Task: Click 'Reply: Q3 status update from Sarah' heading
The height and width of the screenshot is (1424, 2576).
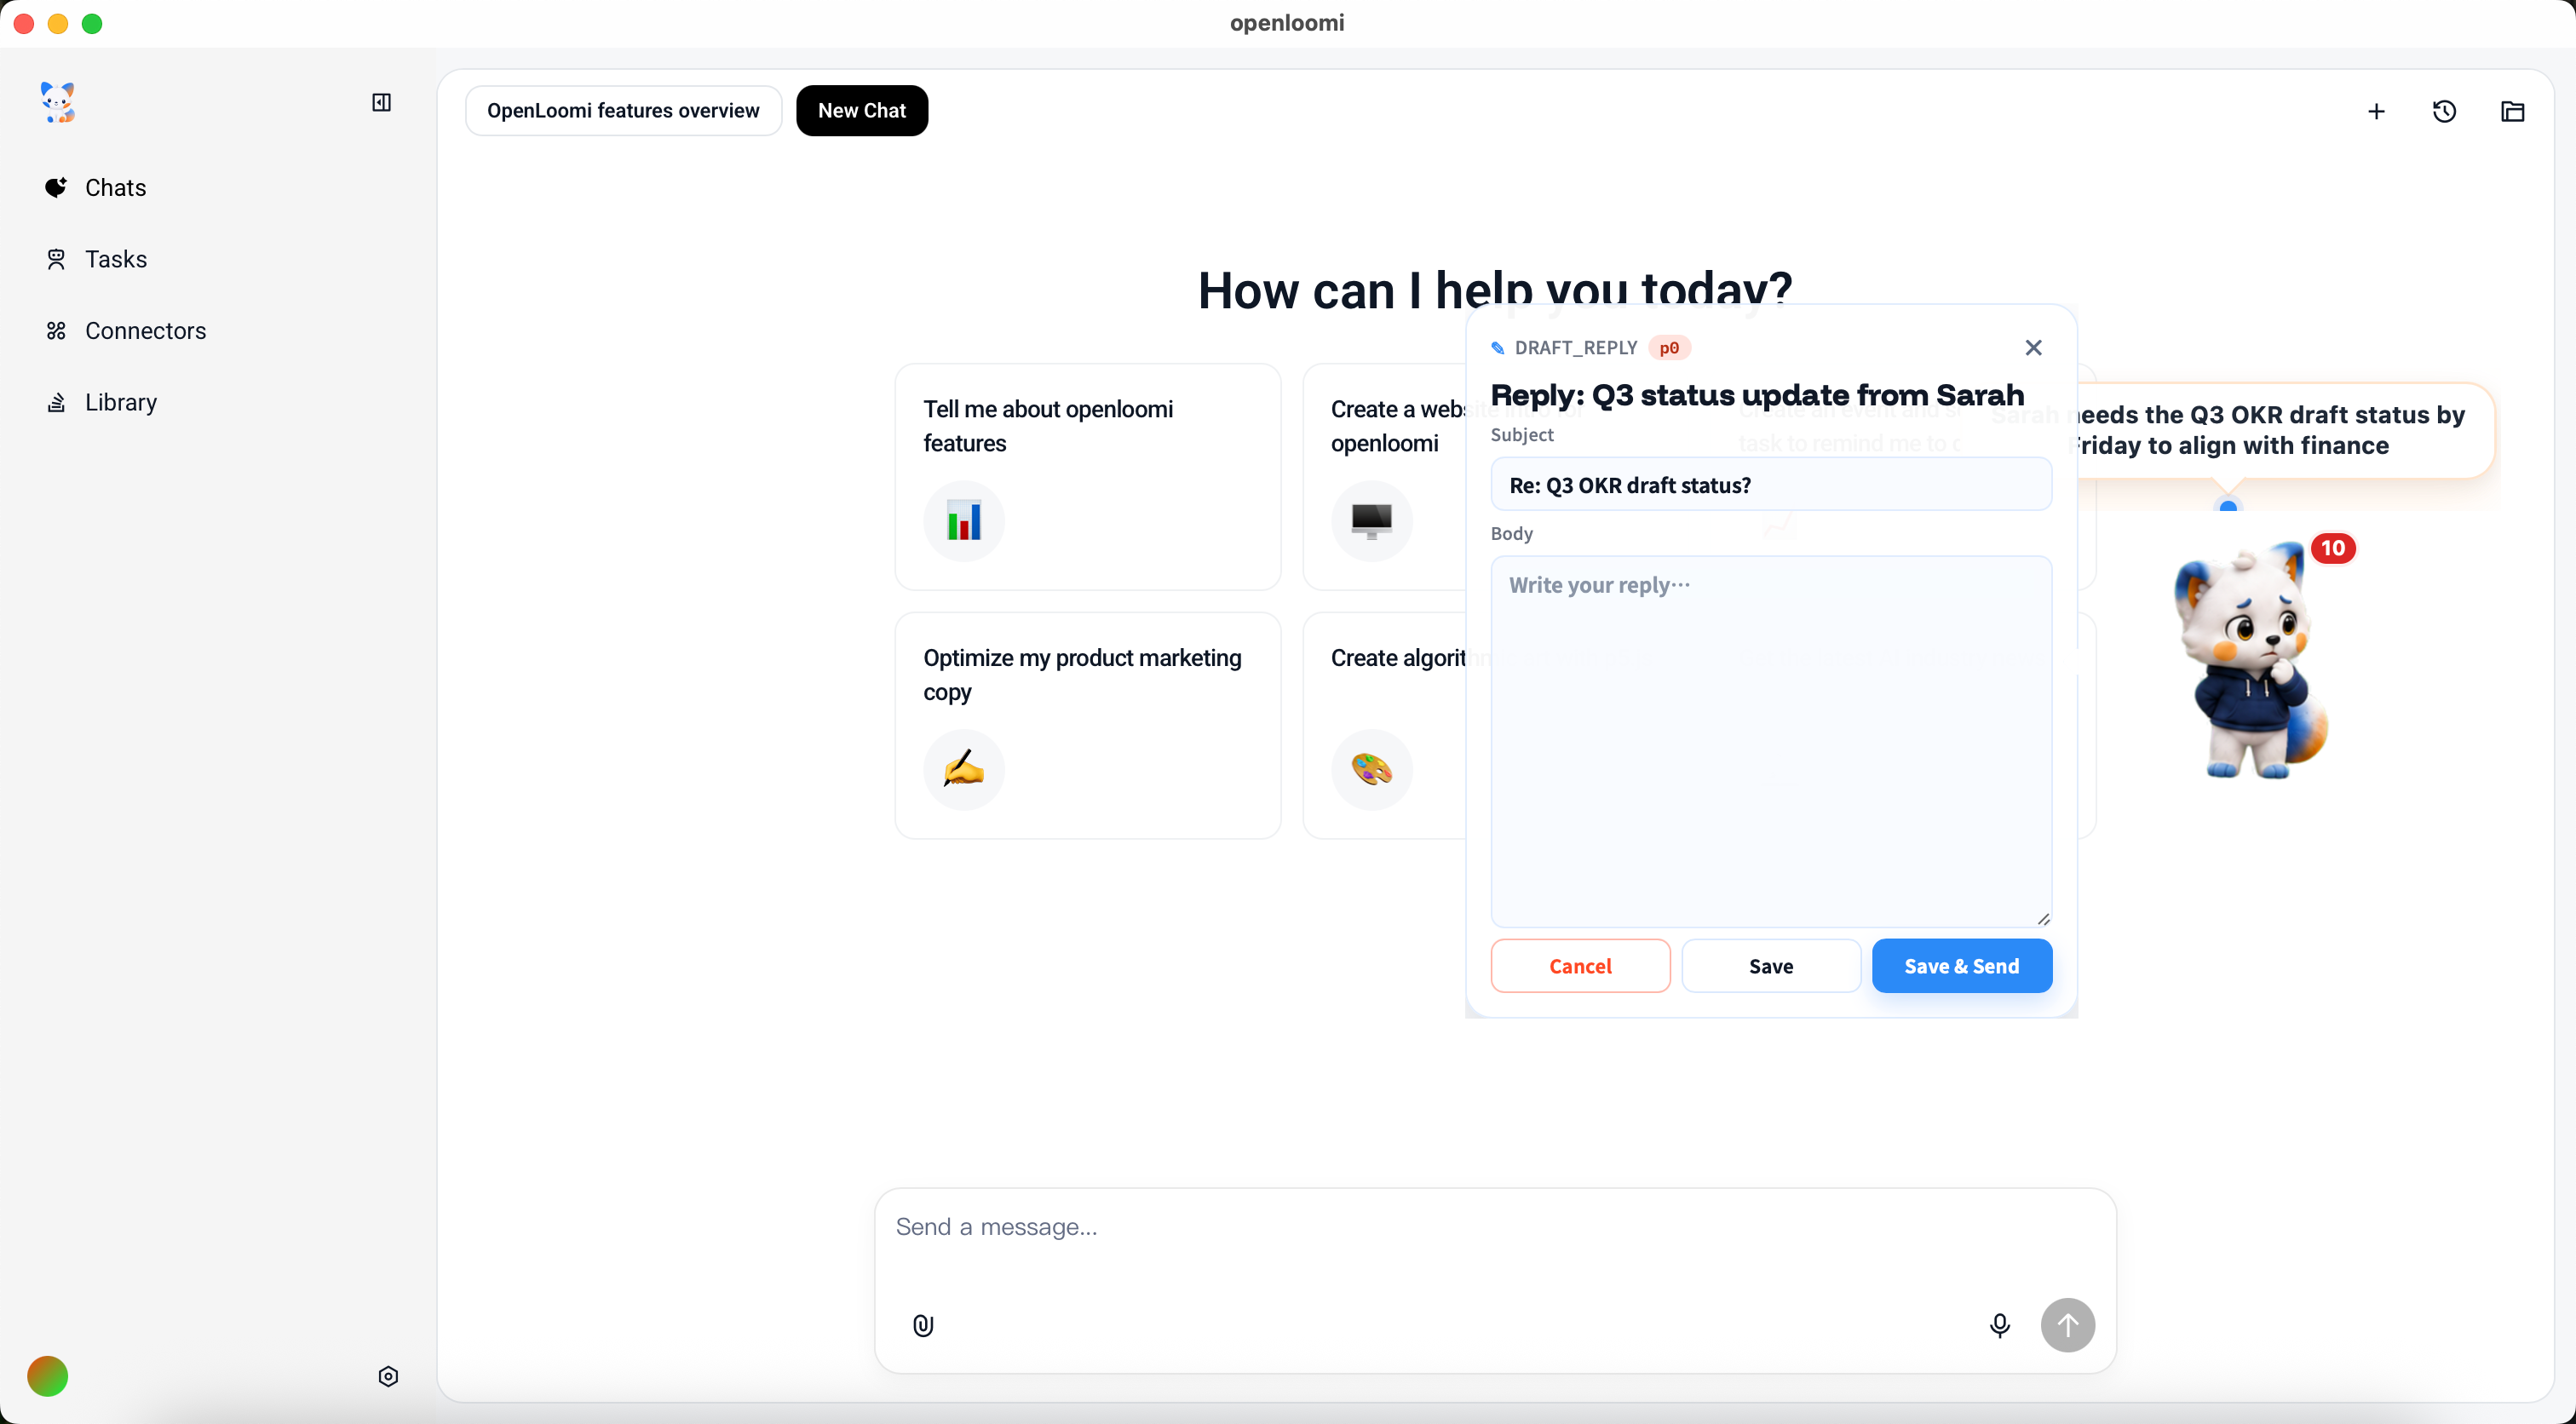Action: (x=1757, y=395)
